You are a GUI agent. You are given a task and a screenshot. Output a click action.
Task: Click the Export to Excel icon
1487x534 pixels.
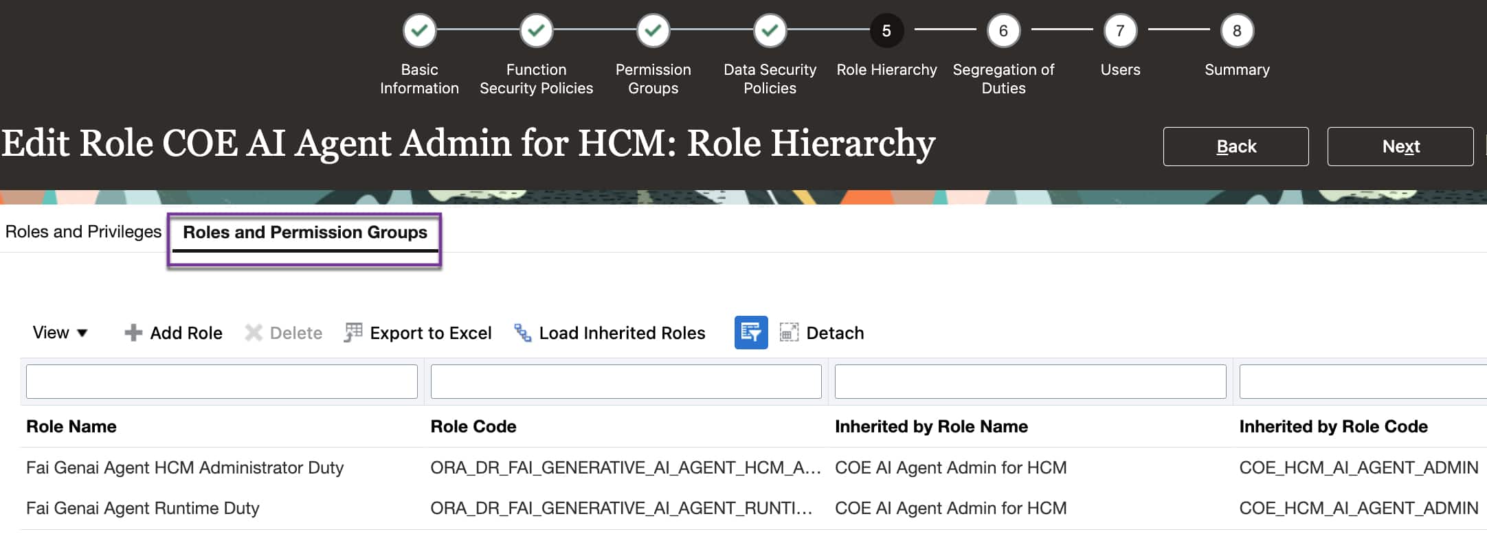pos(353,333)
